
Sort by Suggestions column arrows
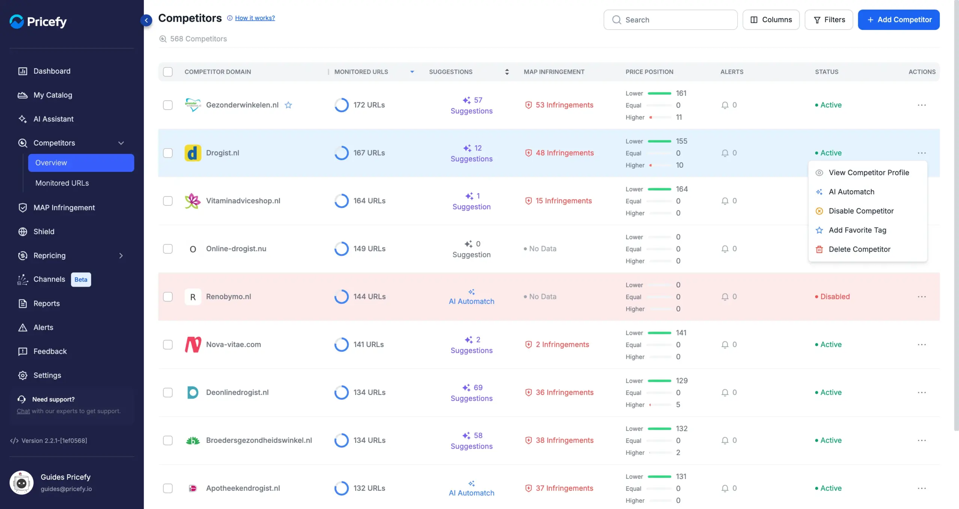[507, 72]
